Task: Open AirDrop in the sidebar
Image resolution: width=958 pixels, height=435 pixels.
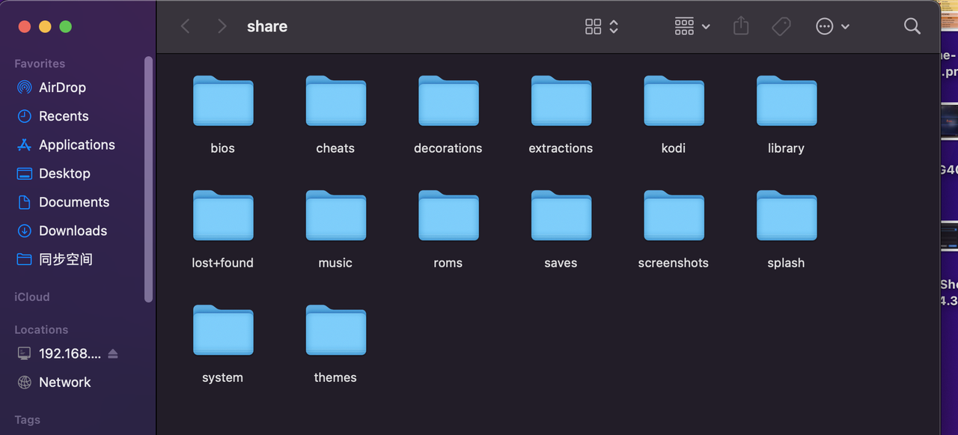Action: coord(62,88)
